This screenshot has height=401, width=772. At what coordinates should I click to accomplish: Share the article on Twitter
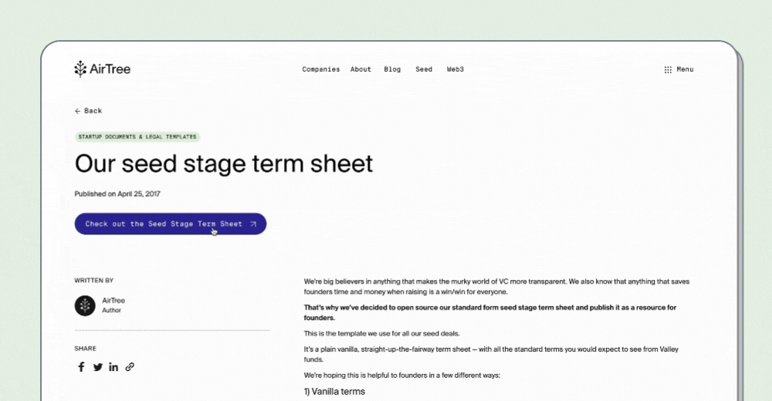coord(97,367)
